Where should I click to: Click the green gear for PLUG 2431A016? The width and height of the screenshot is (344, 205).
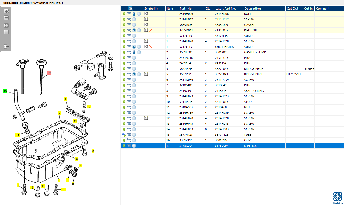(x=124, y=58)
